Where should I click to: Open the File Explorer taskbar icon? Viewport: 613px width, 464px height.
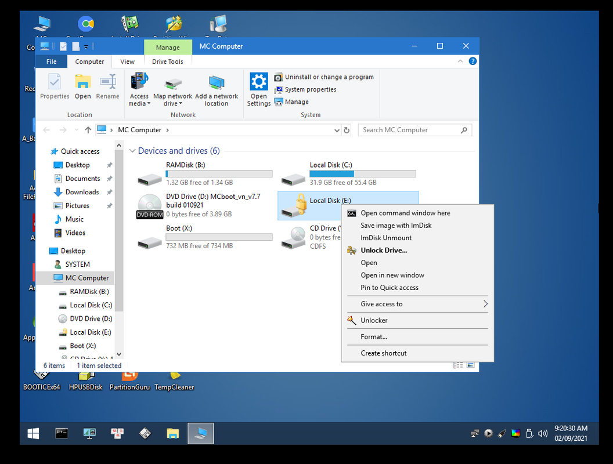[172, 433]
